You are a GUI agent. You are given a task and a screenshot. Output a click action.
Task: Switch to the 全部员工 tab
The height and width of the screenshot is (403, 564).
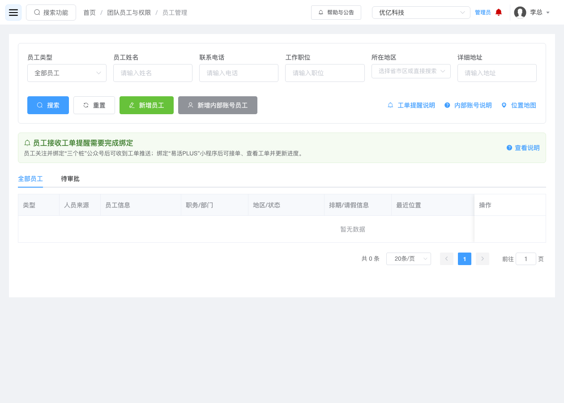pyautogui.click(x=30, y=179)
